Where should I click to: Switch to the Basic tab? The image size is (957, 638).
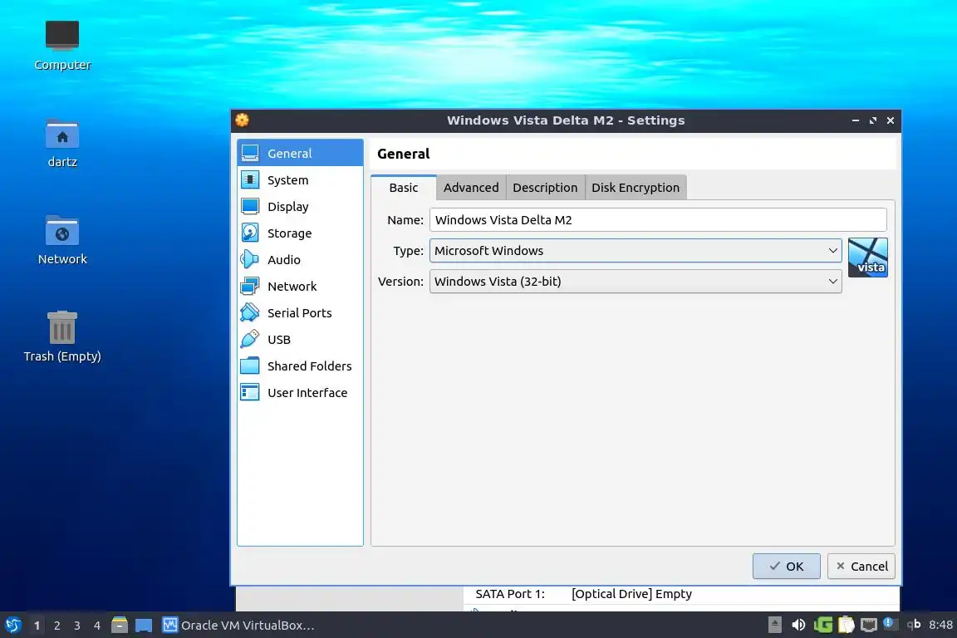(404, 188)
